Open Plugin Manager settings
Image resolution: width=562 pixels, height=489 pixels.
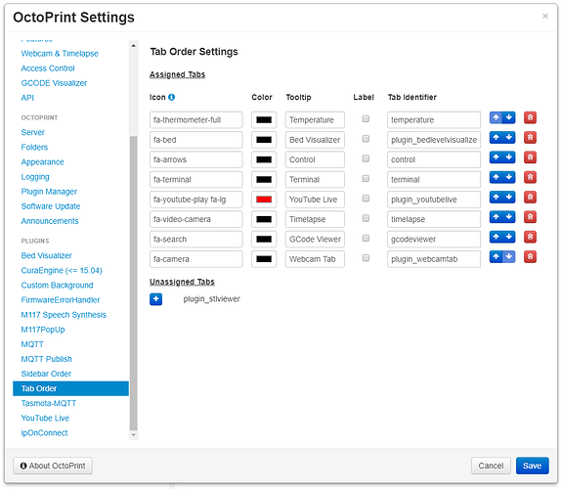(x=49, y=192)
